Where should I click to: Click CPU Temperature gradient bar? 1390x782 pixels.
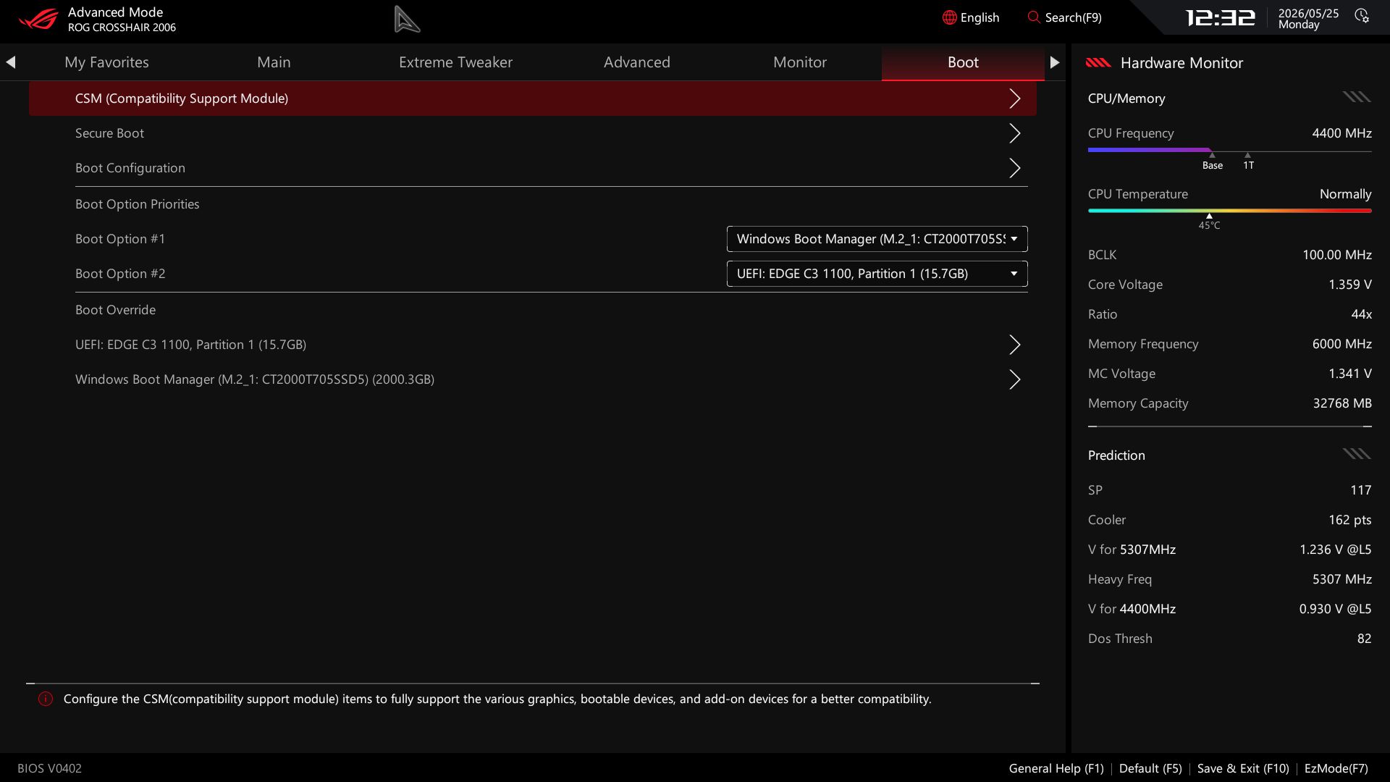point(1229,211)
